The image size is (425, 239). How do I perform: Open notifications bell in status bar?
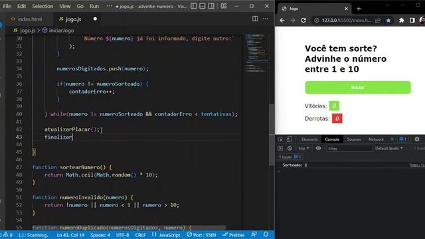[x=266, y=234]
